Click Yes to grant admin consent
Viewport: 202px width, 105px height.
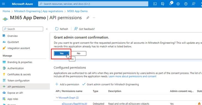[62, 53]
